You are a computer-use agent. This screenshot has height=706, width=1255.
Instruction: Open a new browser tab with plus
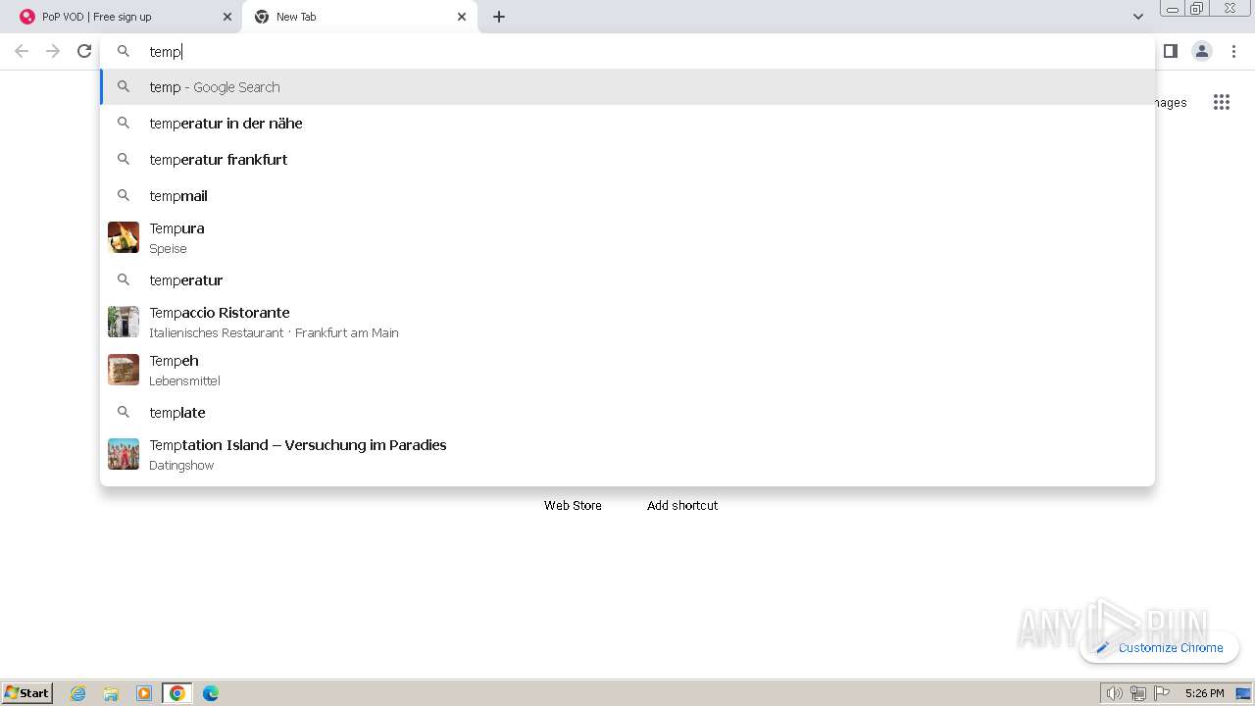tap(499, 17)
